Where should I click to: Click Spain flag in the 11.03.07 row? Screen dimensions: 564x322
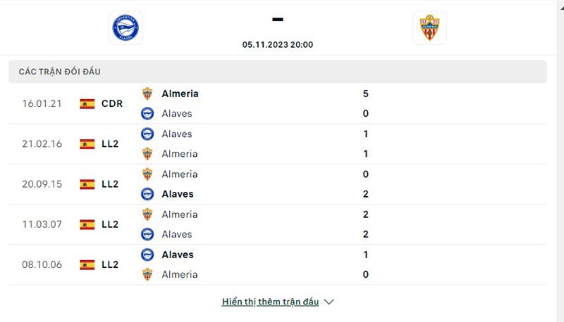click(87, 224)
